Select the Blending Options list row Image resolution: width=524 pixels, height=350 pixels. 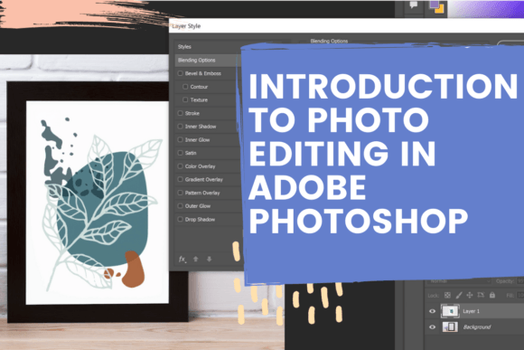pos(207,61)
